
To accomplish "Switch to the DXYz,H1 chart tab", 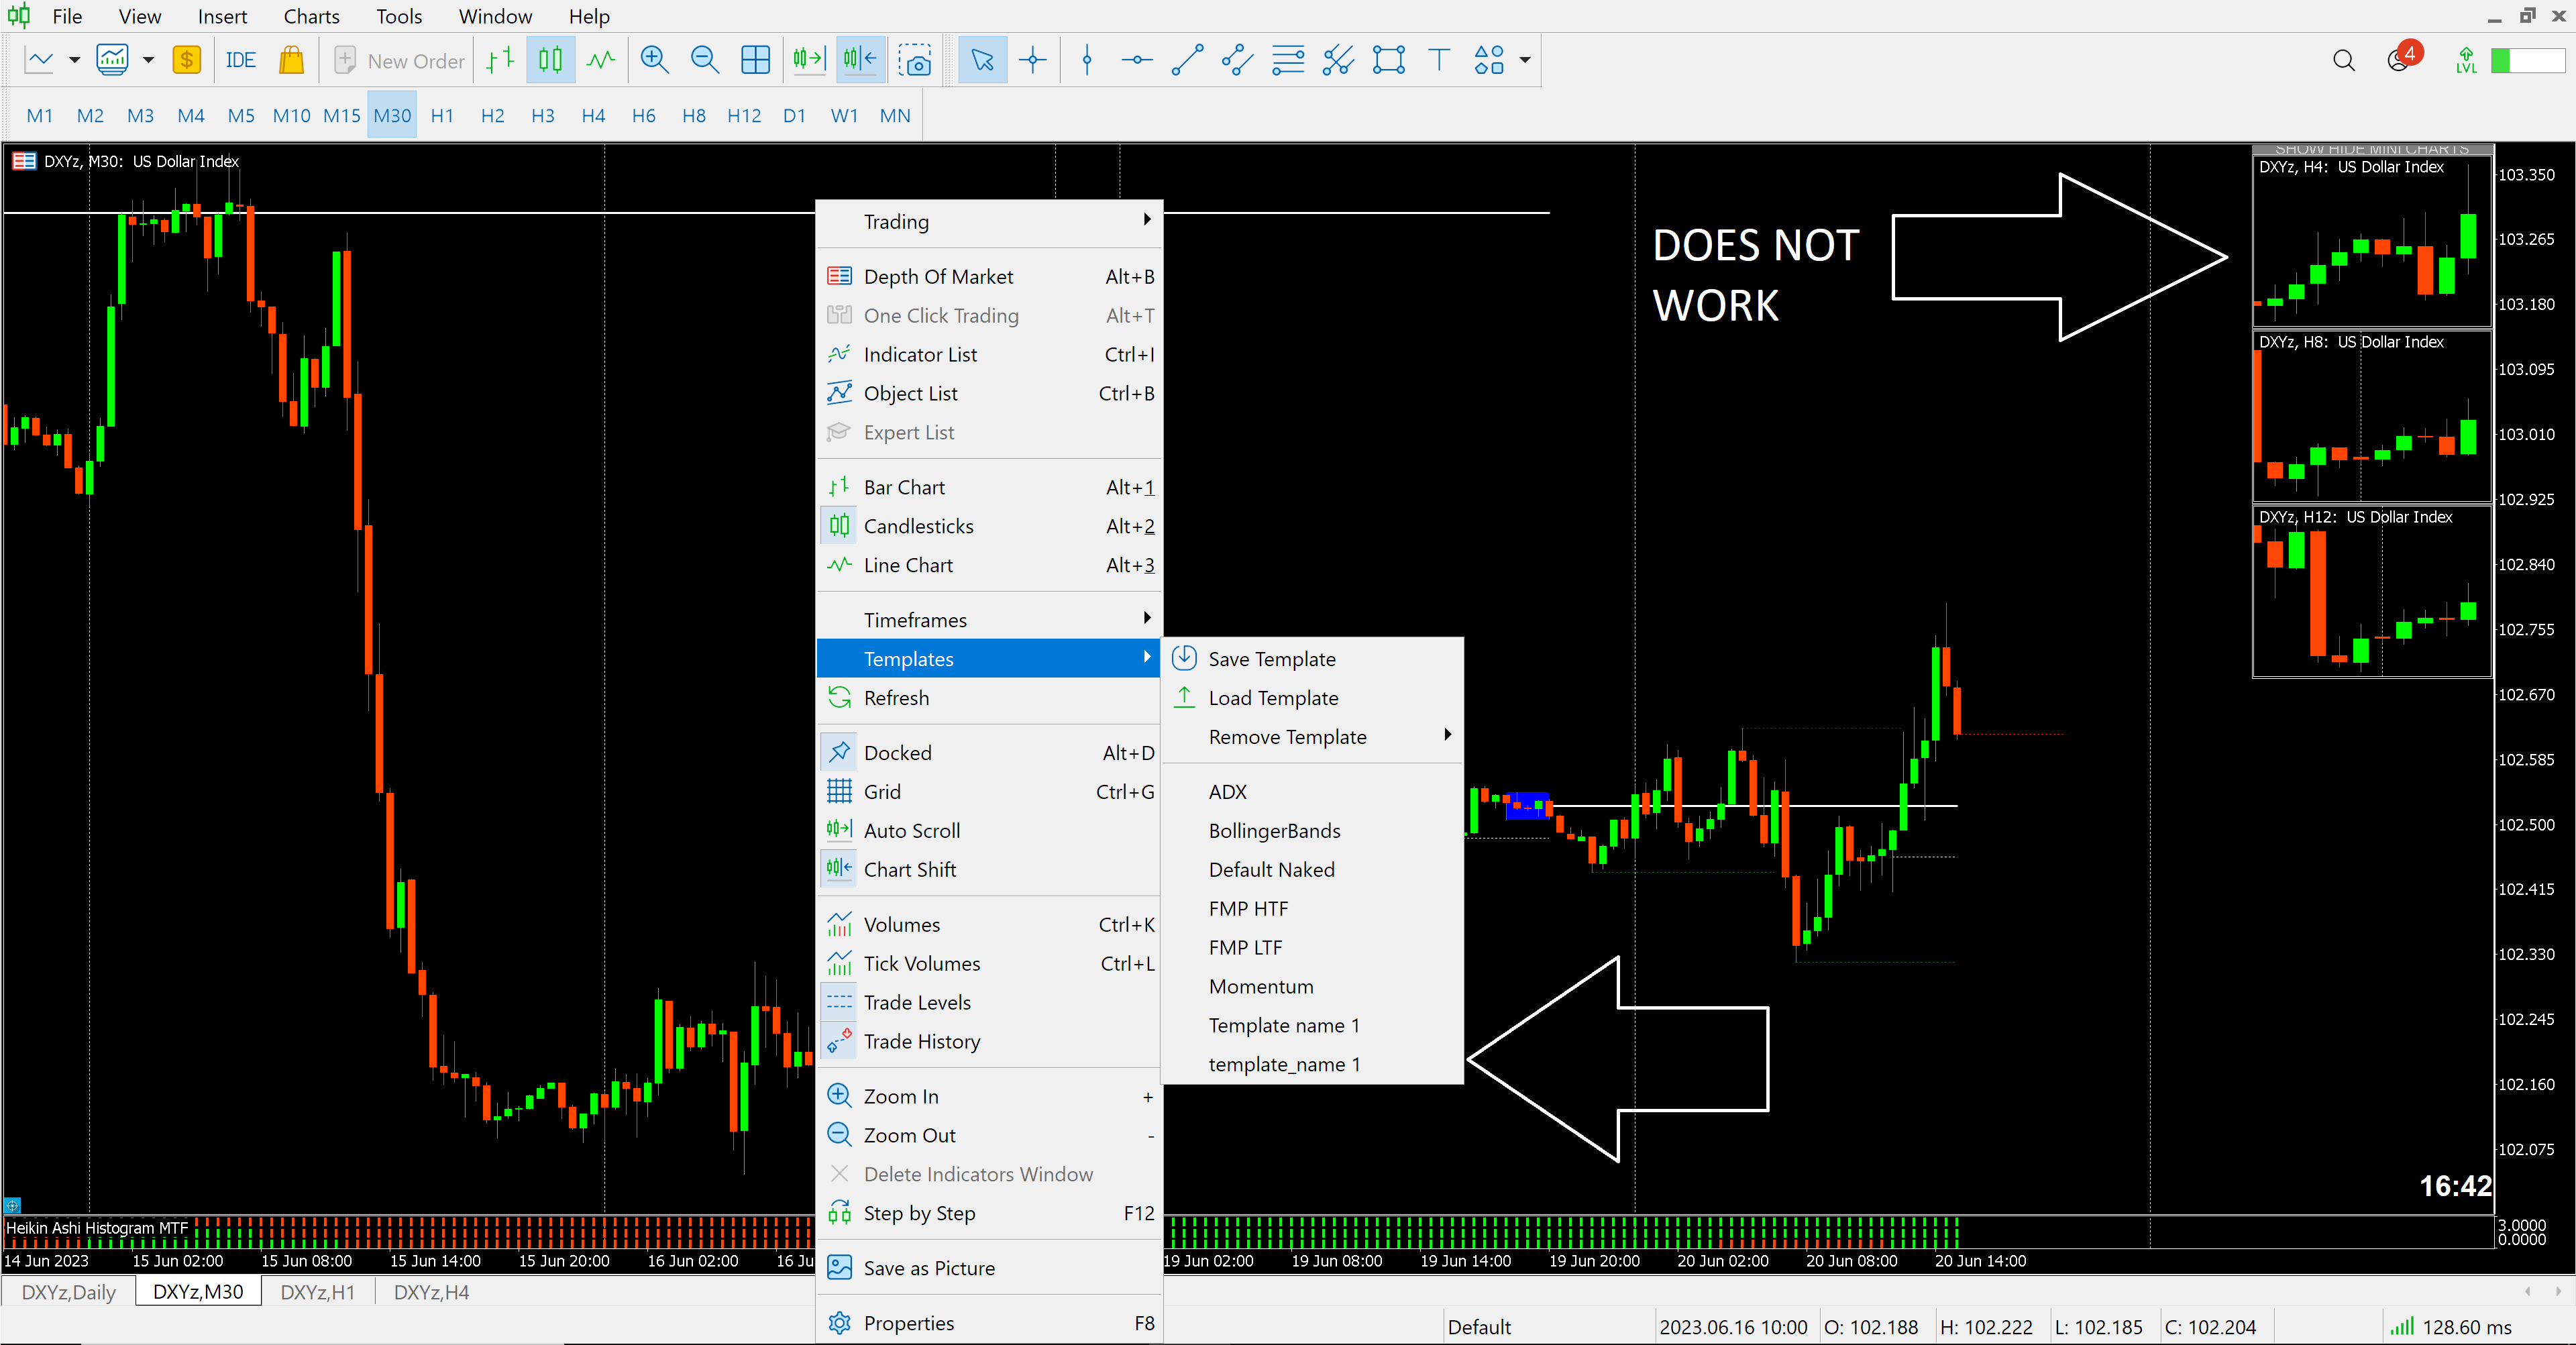I will pyautogui.click(x=317, y=1291).
